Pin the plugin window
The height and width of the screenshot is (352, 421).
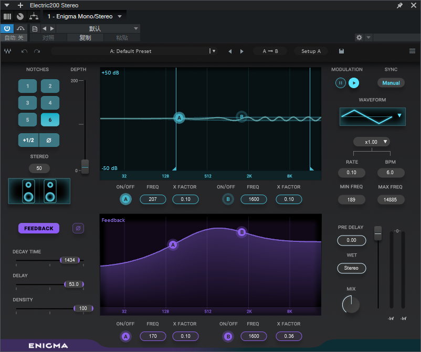pos(400,5)
